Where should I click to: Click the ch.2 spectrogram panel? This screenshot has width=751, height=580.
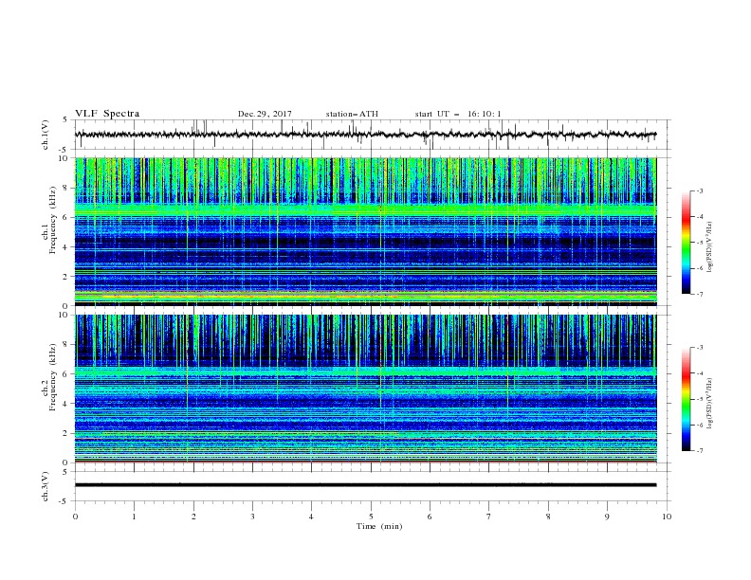coord(366,389)
